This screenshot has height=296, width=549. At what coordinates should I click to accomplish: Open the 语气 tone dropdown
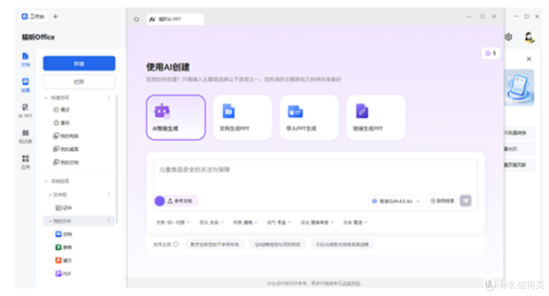(x=279, y=222)
